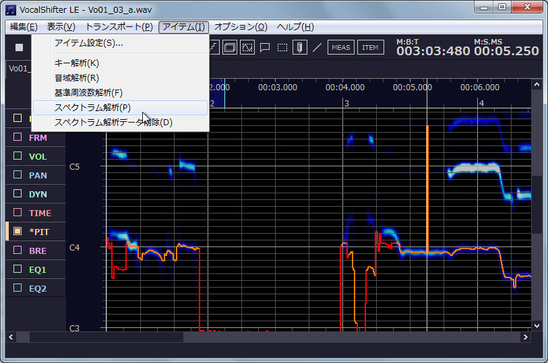The image size is (548, 363).
Task: Click the C5 pitch label
Action: click(74, 166)
